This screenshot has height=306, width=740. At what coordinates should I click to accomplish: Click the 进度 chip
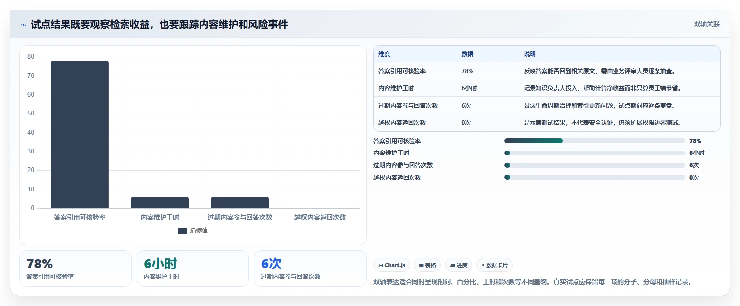click(458, 265)
